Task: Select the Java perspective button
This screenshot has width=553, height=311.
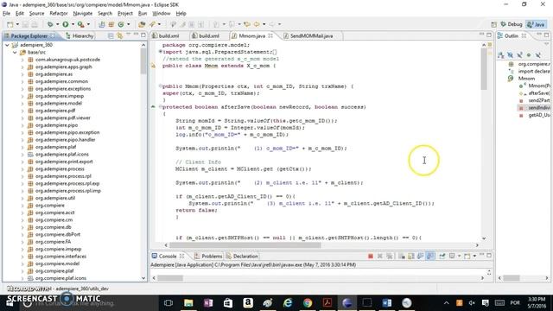Action: point(536,24)
